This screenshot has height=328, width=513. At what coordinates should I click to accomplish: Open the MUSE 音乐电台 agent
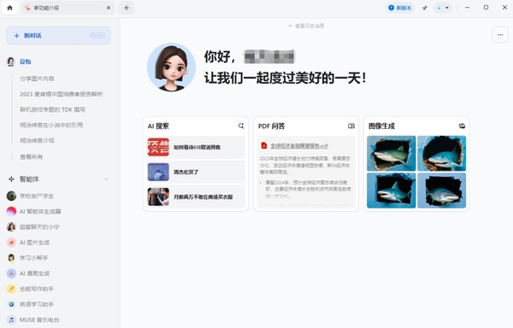click(x=39, y=319)
